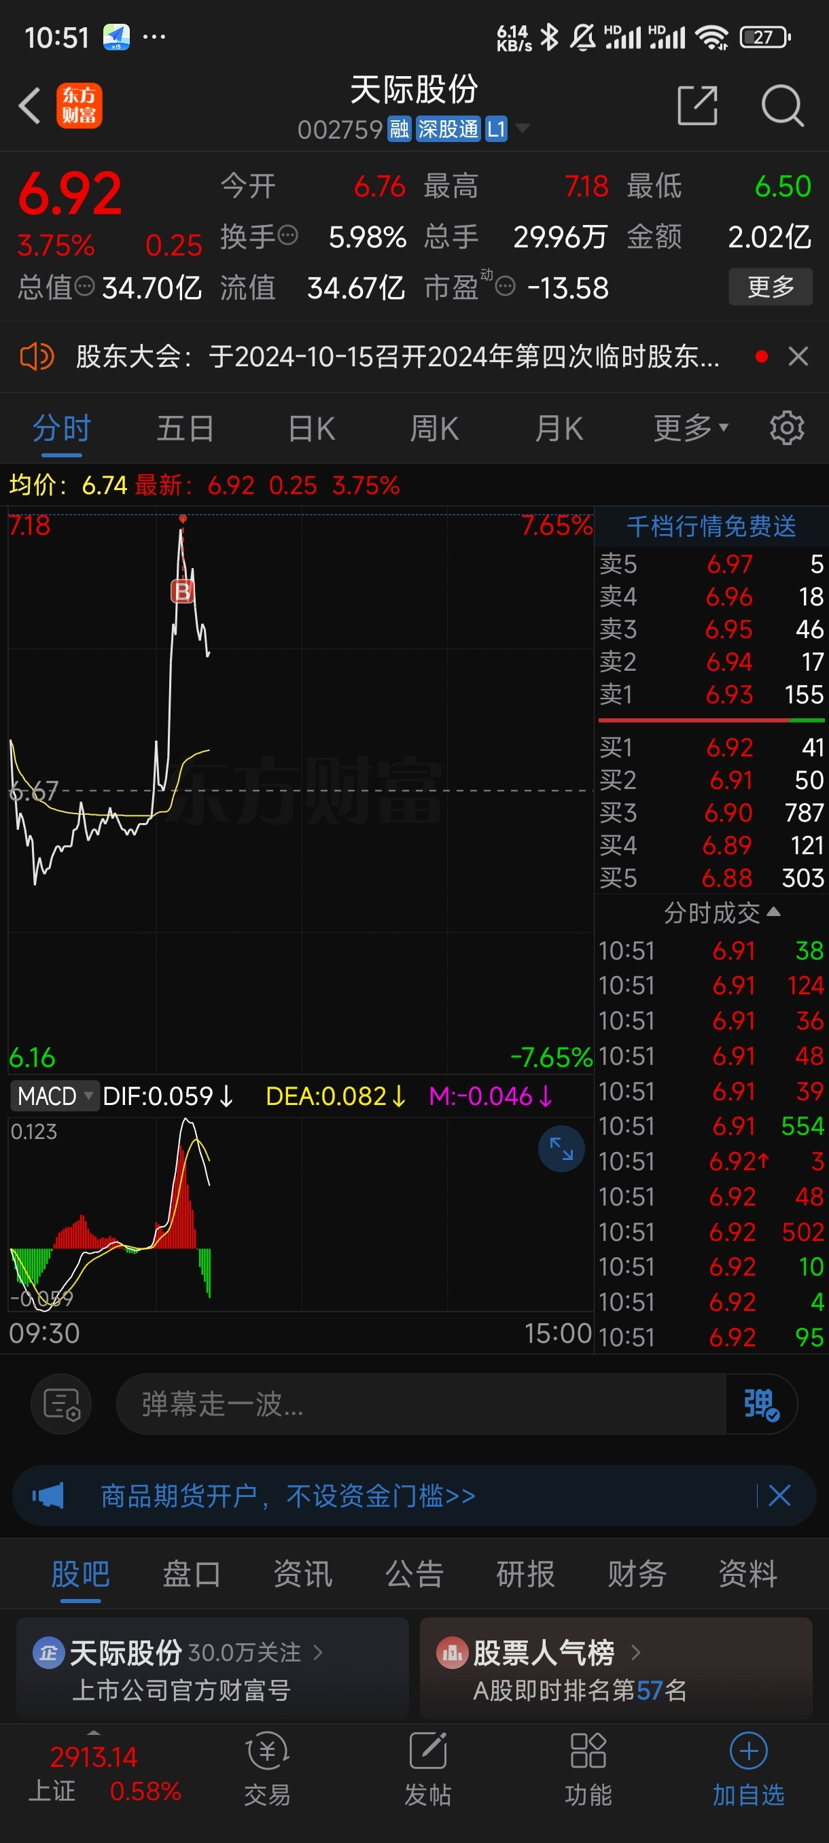The width and height of the screenshot is (829, 1843).
Task: Switch to the 盘口 tab
Action: point(191,1573)
